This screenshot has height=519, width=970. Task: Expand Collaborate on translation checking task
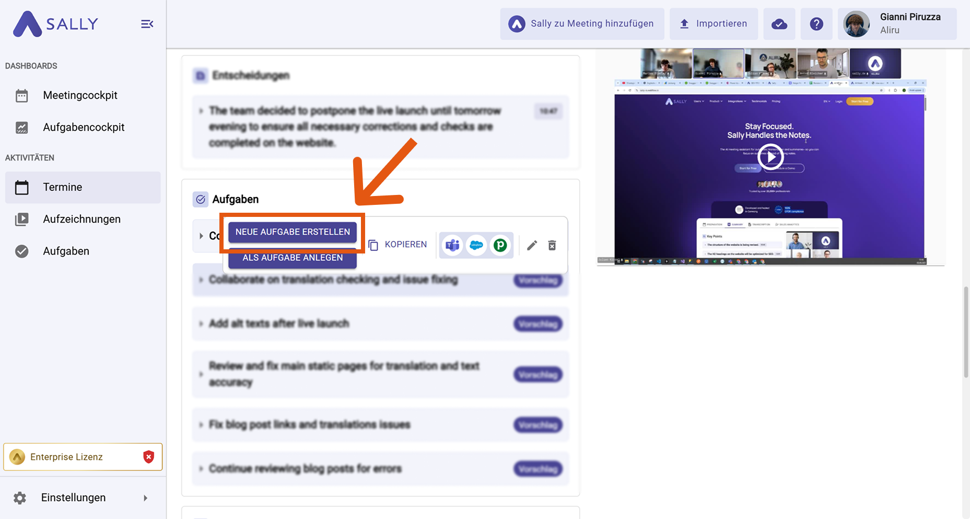tap(201, 280)
